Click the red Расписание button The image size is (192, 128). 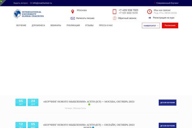[x=170, y=26]
